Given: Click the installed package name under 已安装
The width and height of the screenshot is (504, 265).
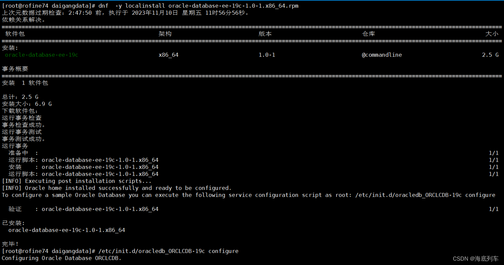Looking at the screenshot, I should (67, 230).
